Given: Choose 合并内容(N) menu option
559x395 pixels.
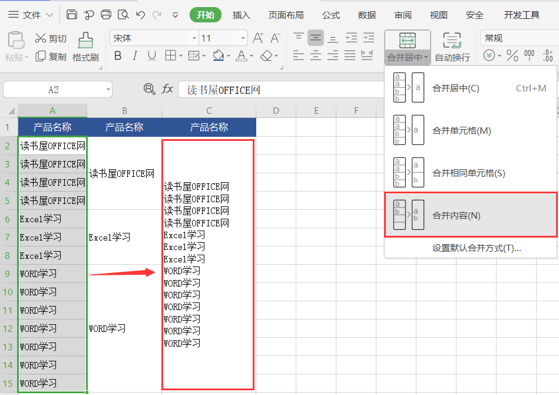Looking at the screenshot, I should point(471,216).
